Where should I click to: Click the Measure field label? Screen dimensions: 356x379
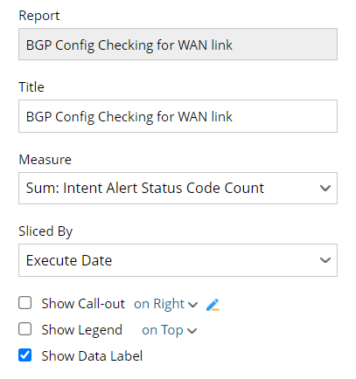click(45, 160)
